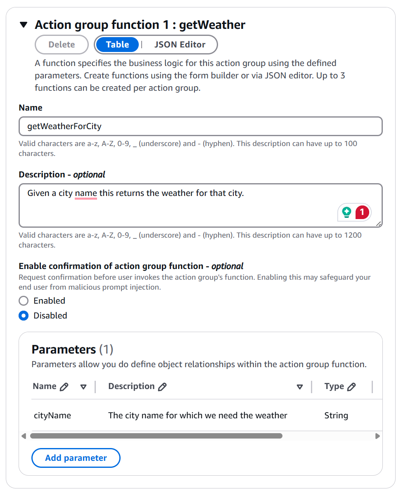The height and width of the screenshot is (493, 408).
Task: Click the pencil edit icon beside Name column
Action: (64, 387)
